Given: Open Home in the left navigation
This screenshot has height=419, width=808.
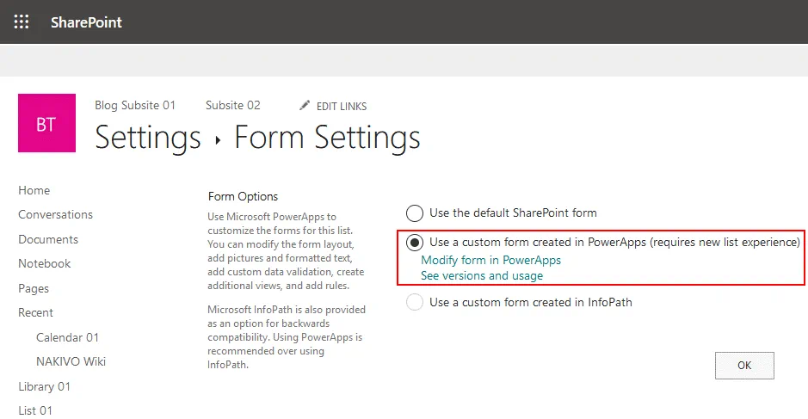Looking at the screenshot, I should tap(34, 190).
